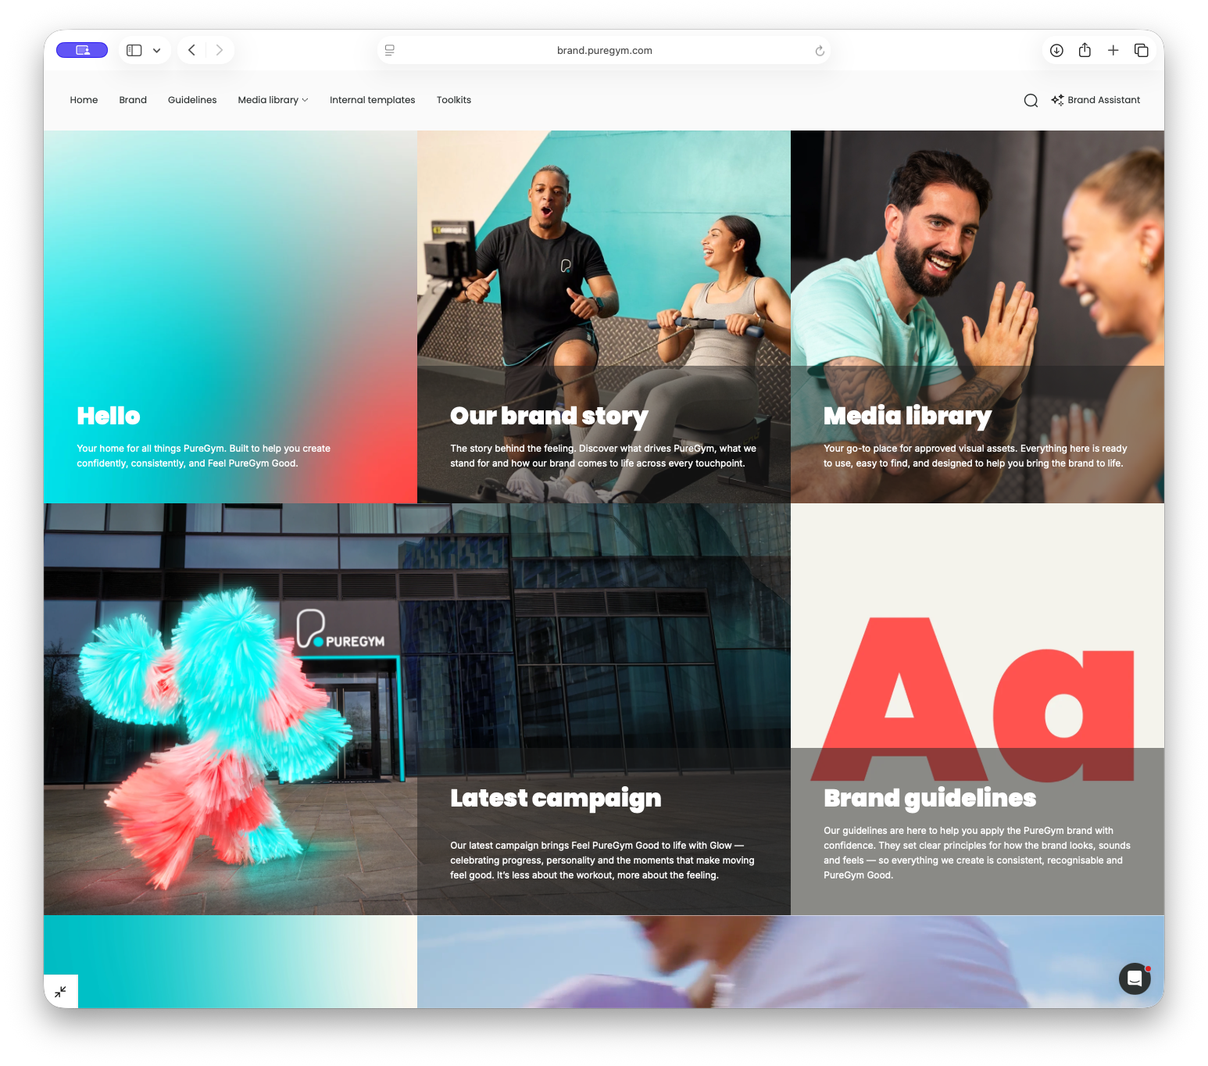Go back to the previous page

point(191,51)
